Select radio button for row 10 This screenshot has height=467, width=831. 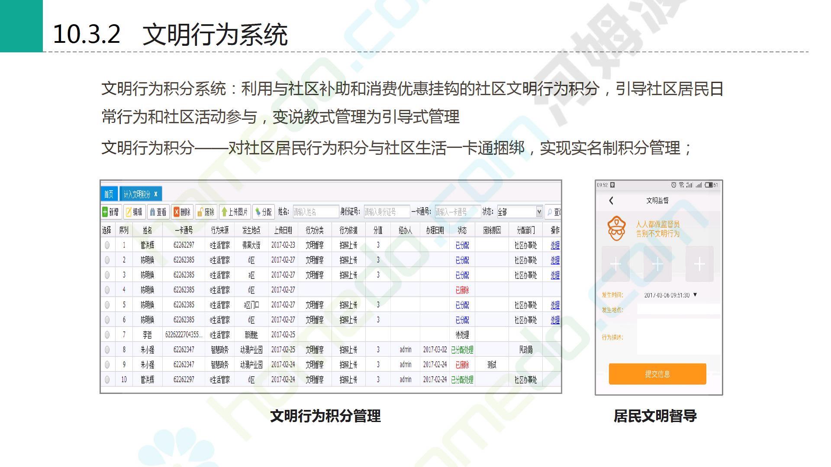pyautogui.click(x=107, y=380)
